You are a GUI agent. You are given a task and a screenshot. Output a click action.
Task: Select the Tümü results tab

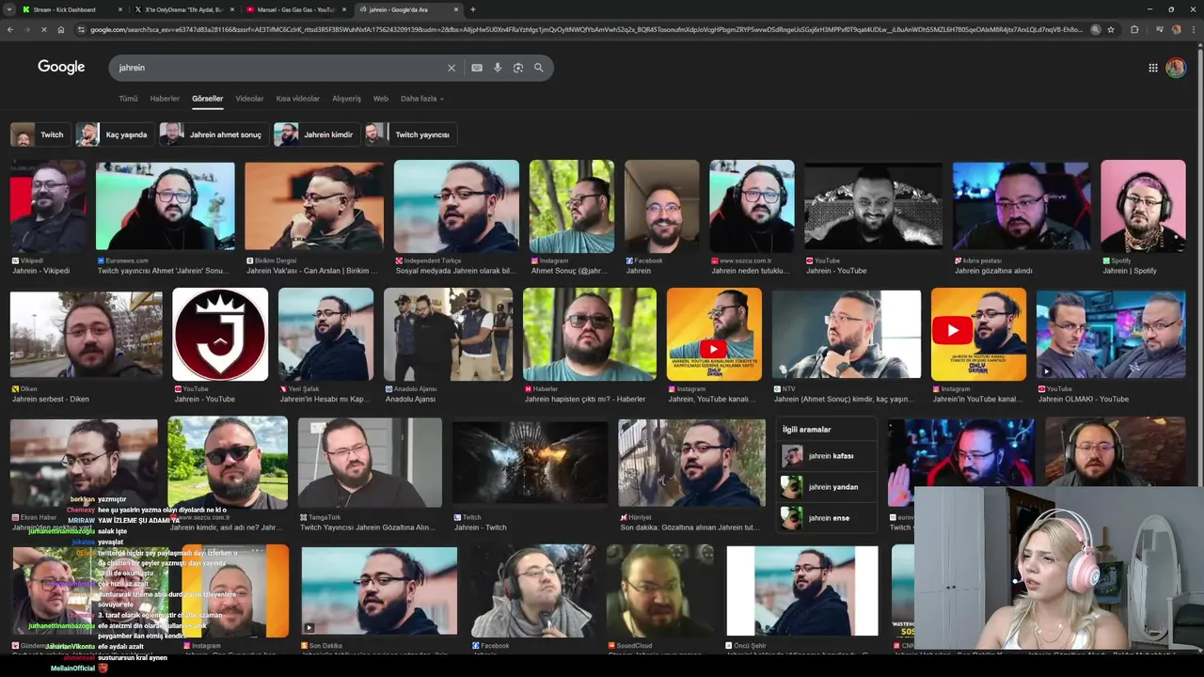pyautogui.click(x=128, y=99)
